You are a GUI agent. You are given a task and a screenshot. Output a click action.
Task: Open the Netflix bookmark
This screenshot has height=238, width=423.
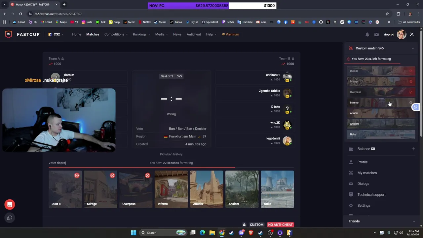[144, 22]
